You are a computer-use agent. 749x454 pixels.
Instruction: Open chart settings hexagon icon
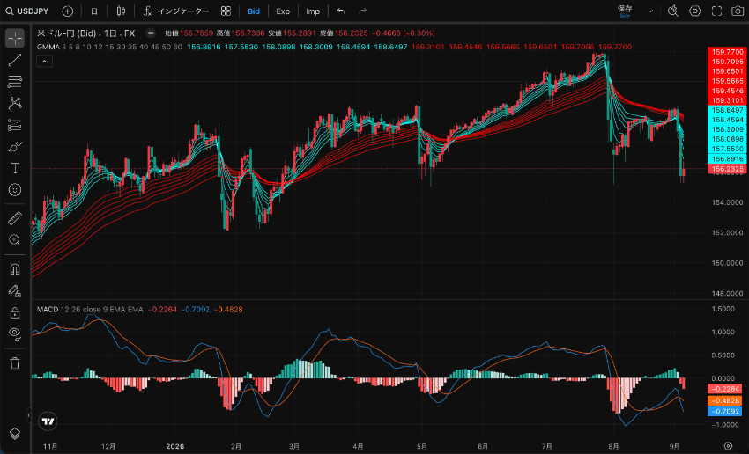695,11
